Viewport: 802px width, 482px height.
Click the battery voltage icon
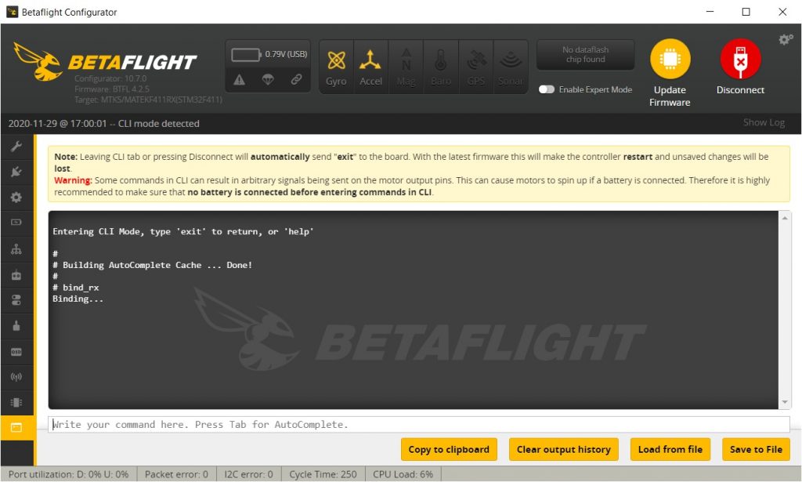(246, 54)
